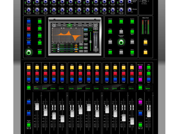
Task: Mute channel CH 07
Action: [x=89, y=74]
